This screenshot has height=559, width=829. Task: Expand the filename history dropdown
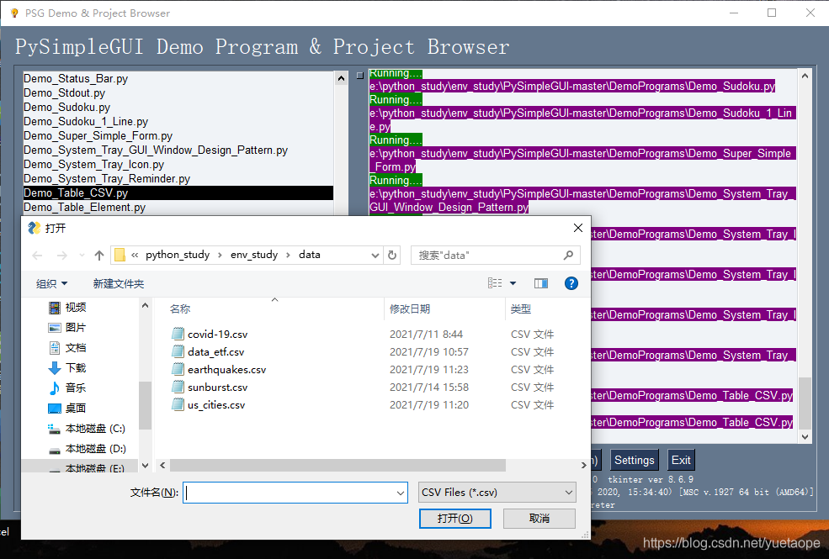click(x=401, y=493)
